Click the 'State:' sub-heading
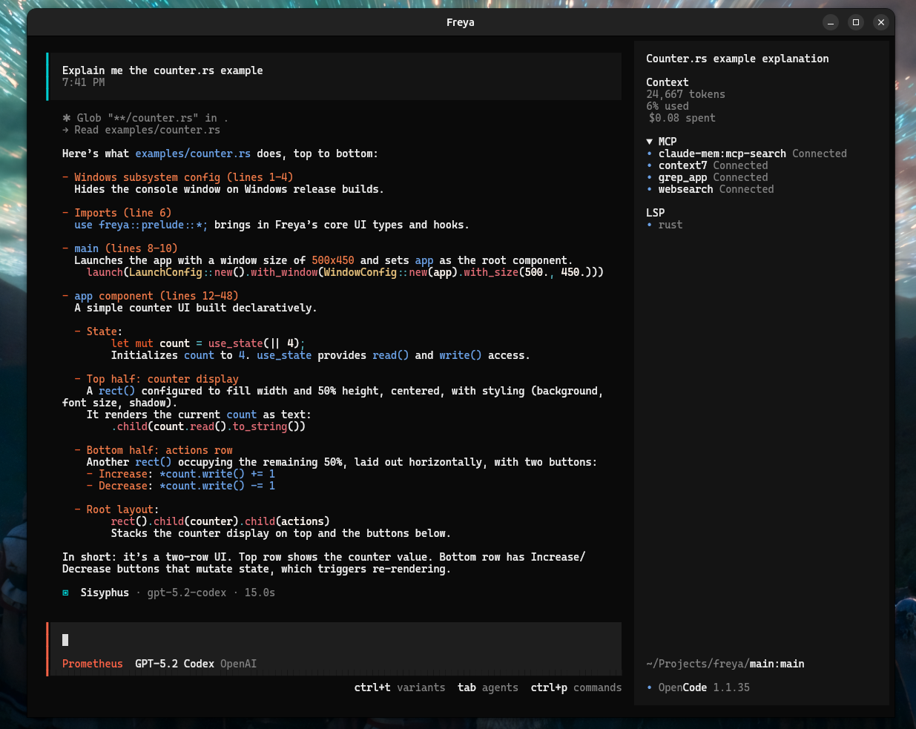 pyautogui.click(x=105, y=331)
